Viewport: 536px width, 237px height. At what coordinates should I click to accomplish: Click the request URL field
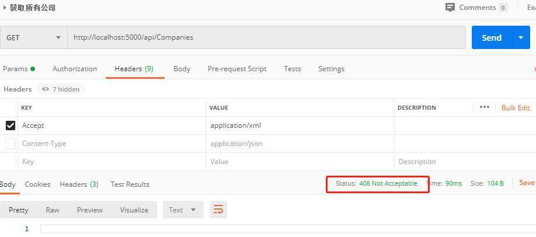pyautogui.click(x=266, y=37)
